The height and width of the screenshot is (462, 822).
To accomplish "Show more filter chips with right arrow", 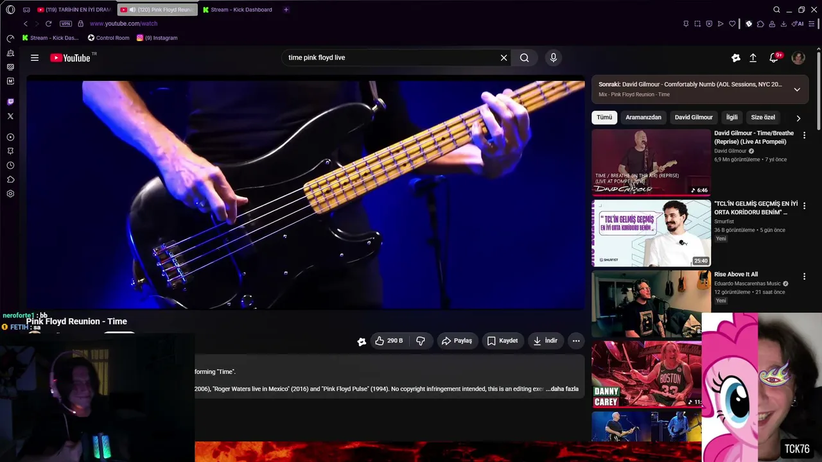I will (798, 118).
